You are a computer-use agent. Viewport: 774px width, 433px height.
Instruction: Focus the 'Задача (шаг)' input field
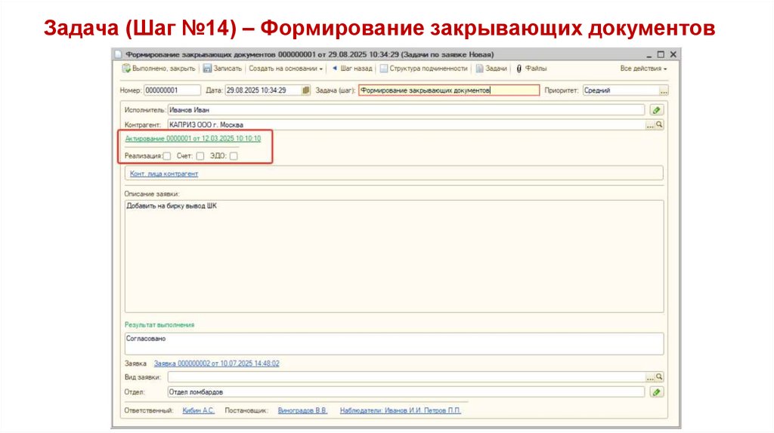coord(449,91)
